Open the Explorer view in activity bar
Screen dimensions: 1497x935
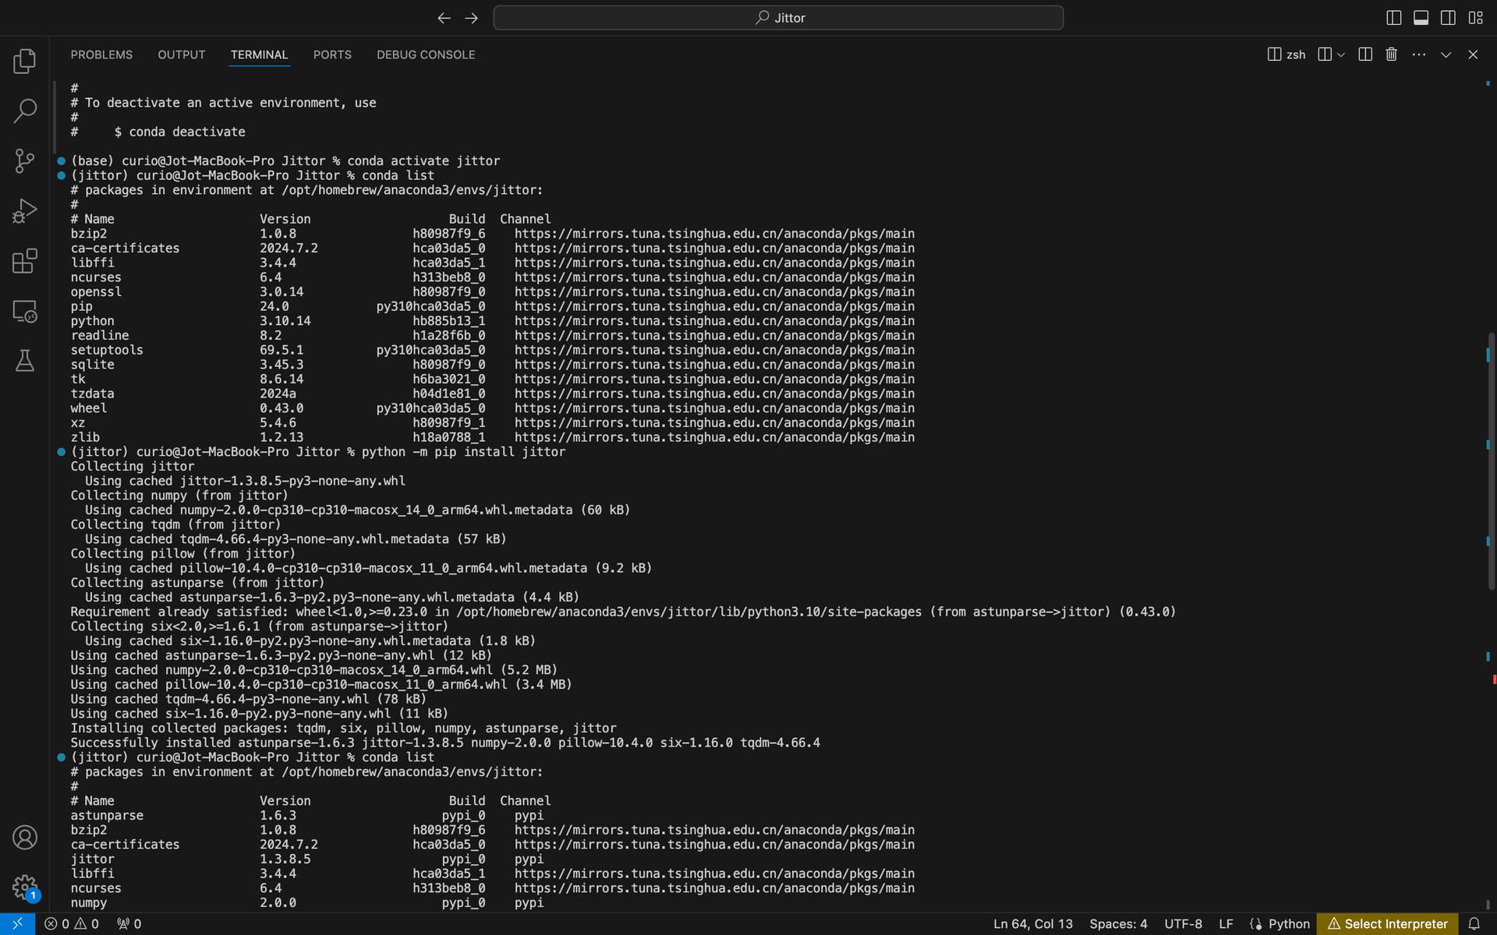(24, 61)
